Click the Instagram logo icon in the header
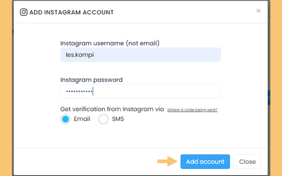The width and height of the screenshot is (282, 176). 24,12
